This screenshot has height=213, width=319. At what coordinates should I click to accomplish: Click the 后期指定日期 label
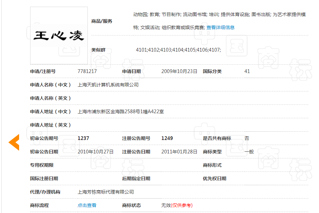136,179
